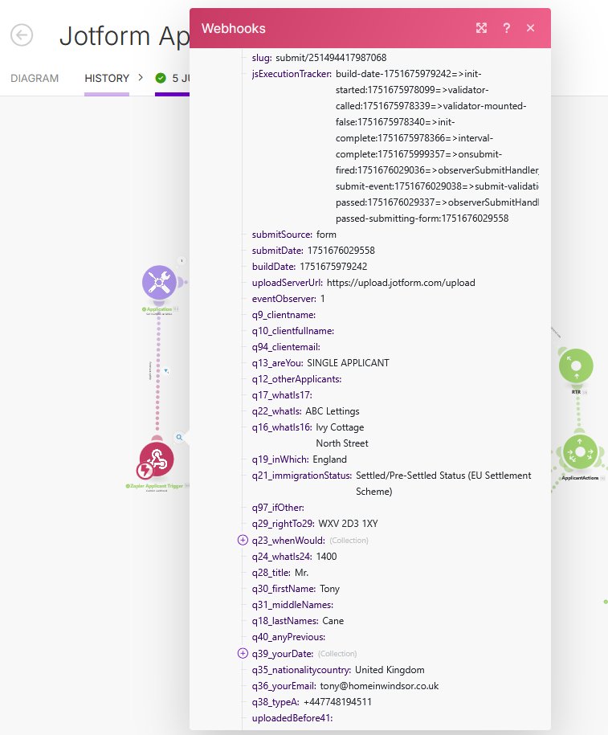This screenshot has width=608, height=735.
Task: Click the chevron after HISTORY
Action: pyautogui.click(x=141, y=77)
